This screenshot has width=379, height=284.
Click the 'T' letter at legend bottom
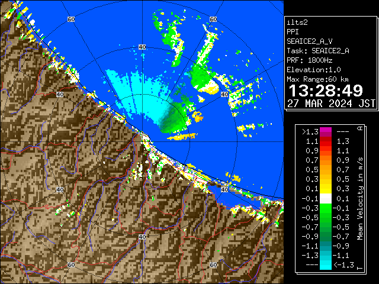point(360,268)
